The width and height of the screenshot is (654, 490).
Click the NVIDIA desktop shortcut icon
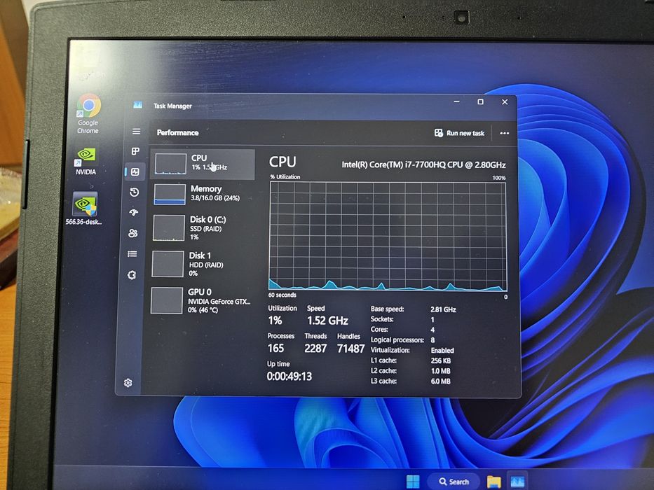(x=86, y=161)
